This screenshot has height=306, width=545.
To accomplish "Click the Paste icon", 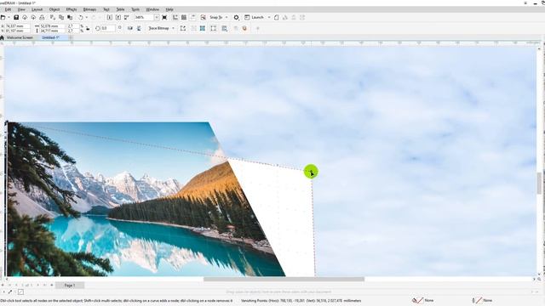I will pyautogui.click(x=70, y=17).
